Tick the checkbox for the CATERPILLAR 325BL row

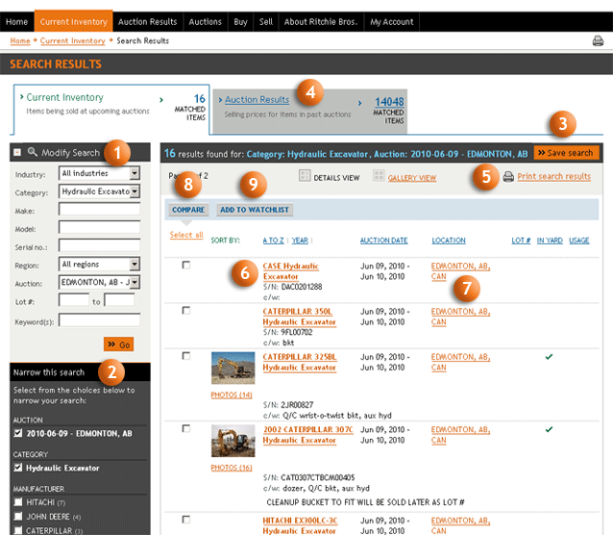186,356
